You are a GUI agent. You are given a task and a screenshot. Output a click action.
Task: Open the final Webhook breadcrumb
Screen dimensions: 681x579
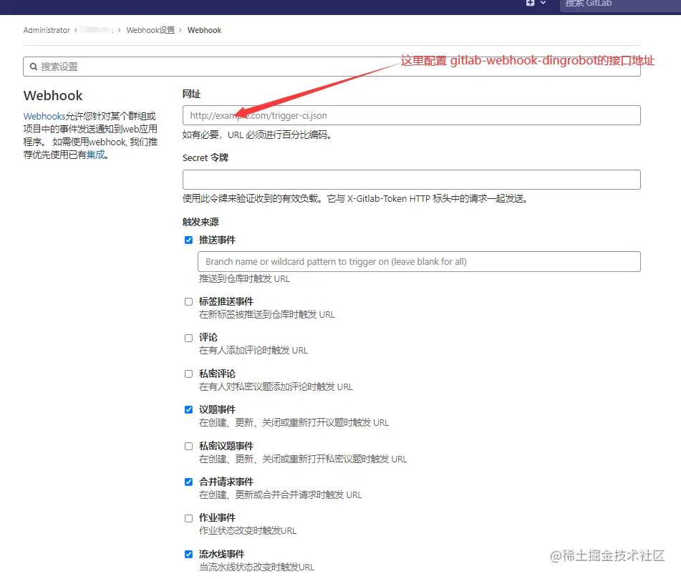(x=204, y=30)
